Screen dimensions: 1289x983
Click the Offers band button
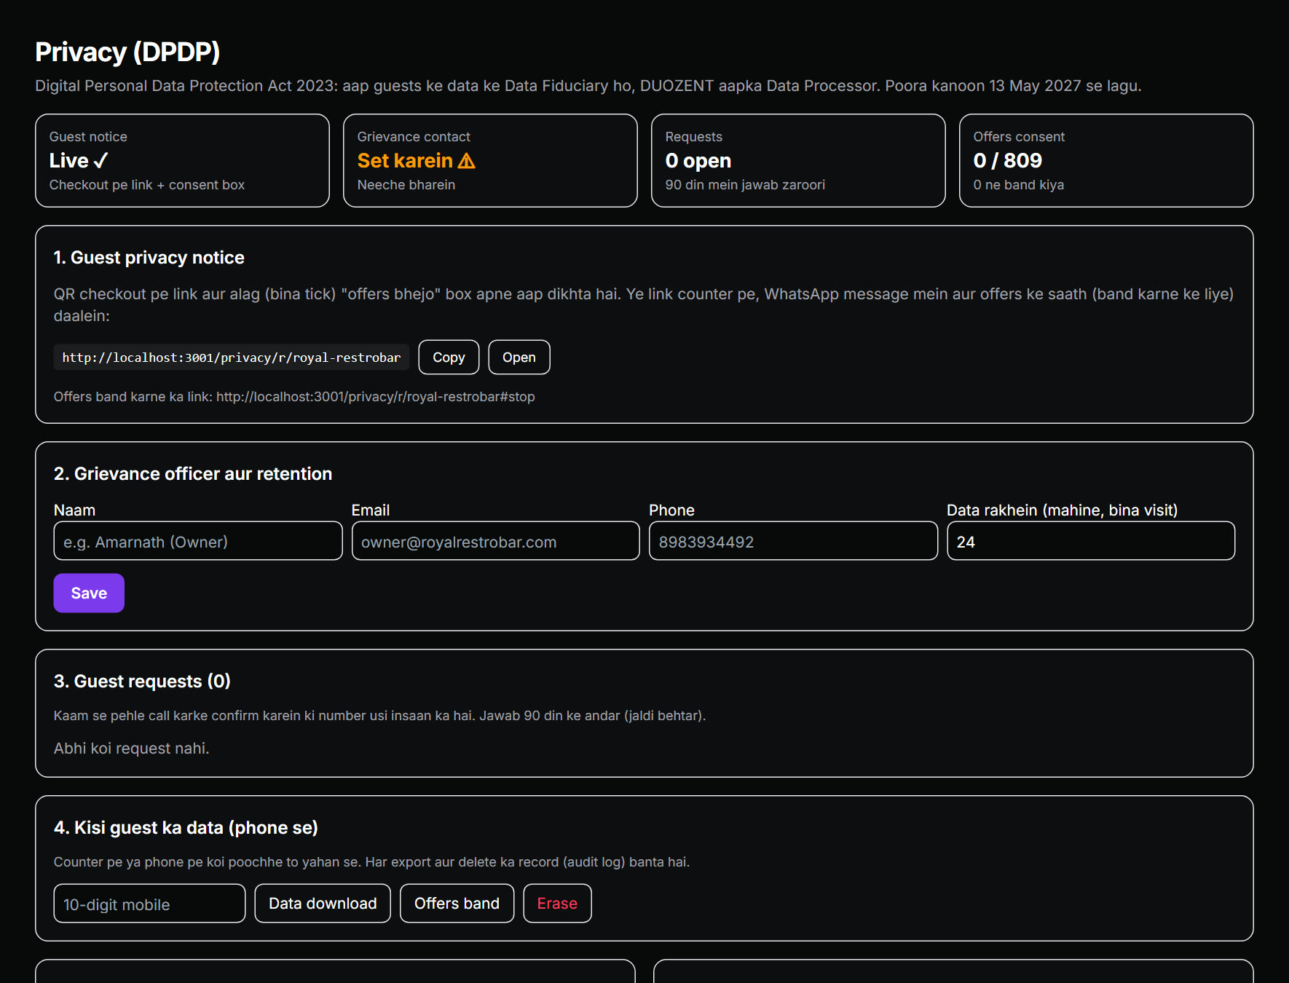coord(457,904)
